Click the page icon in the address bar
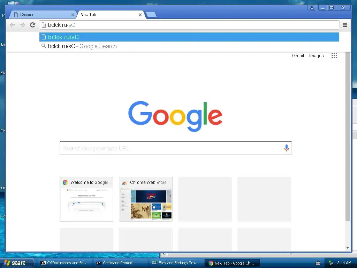The height and width of the screenshot is (268, 357). 44,25
